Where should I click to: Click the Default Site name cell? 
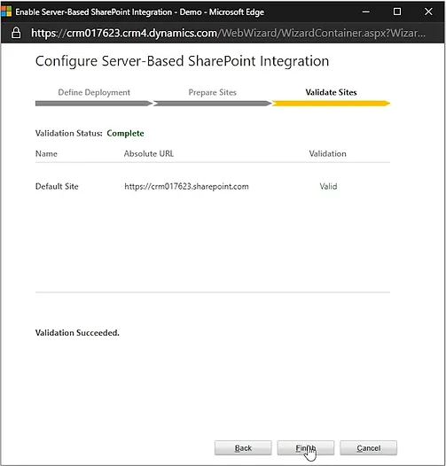57,186
